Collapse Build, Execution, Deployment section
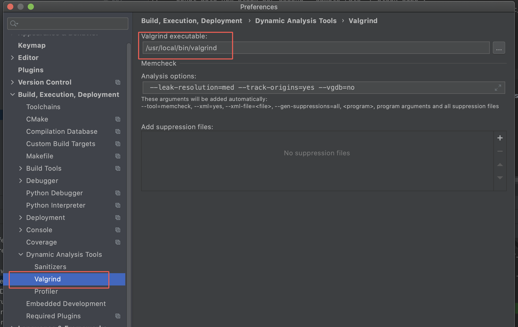This screenshot has height=327, width=518. [12, 95]
